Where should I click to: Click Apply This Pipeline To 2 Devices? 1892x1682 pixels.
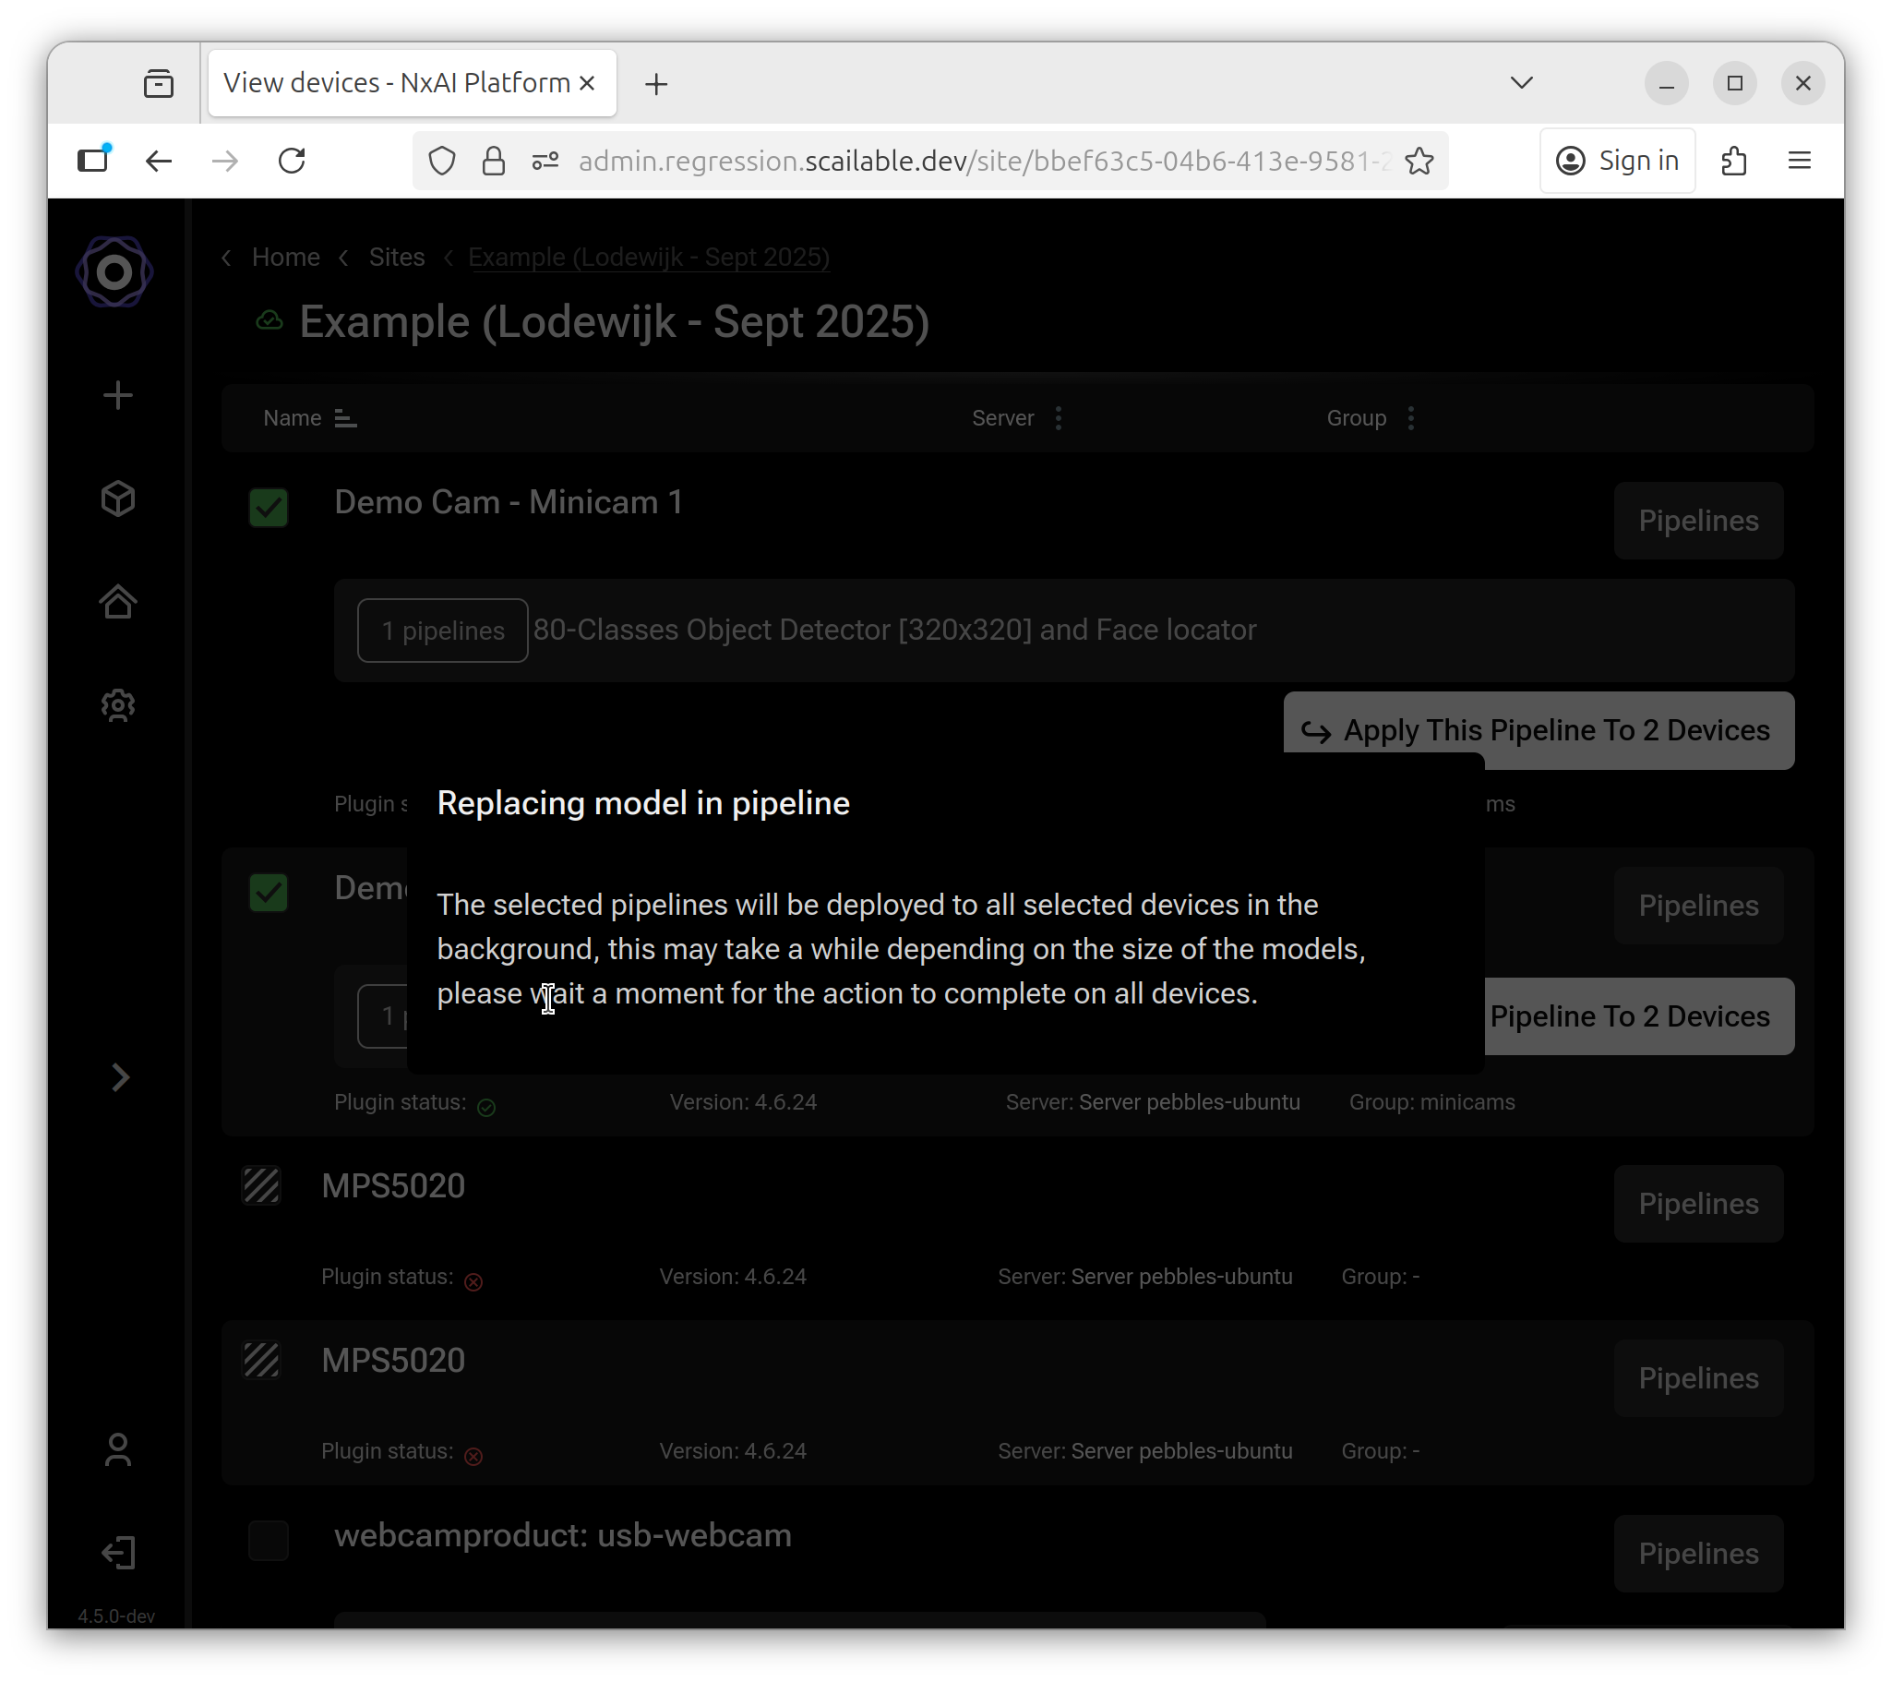coord(1538,730)
